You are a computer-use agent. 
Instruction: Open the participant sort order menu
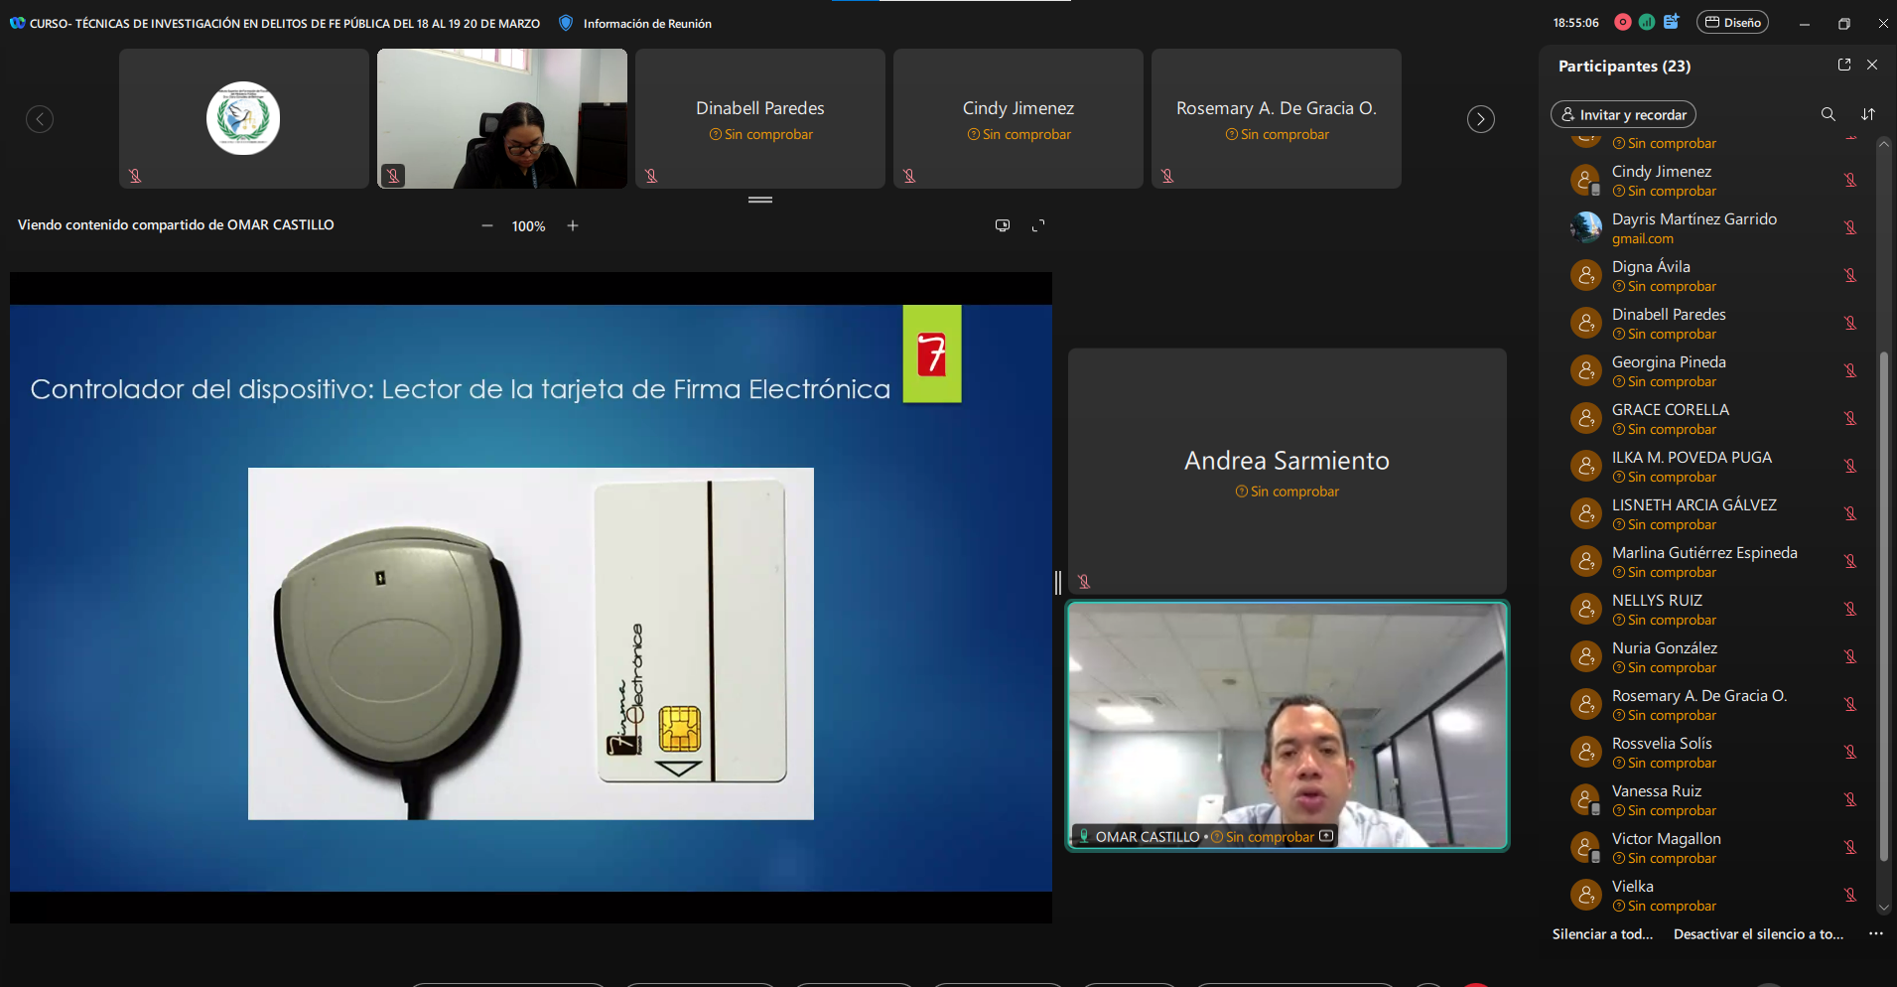[1868, 114]
